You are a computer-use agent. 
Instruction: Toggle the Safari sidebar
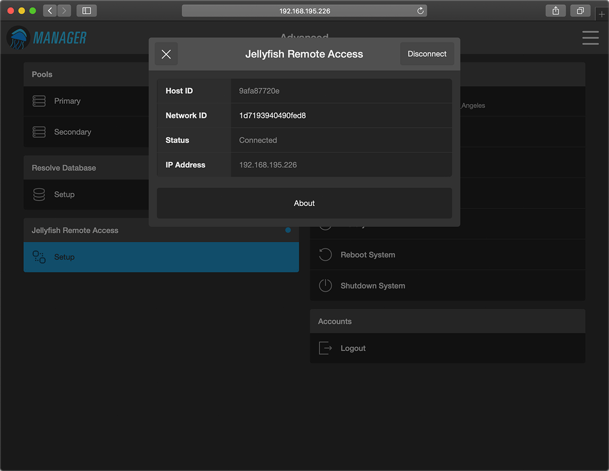86,11
